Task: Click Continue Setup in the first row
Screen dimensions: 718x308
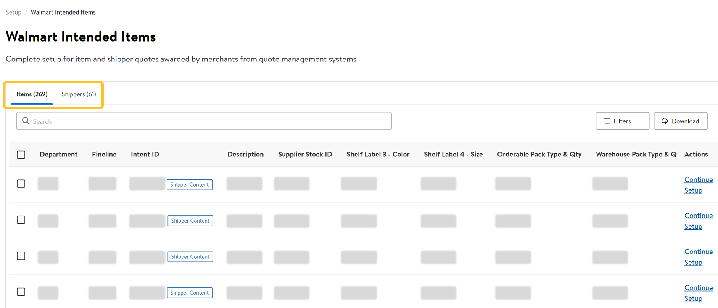Action: (698, 185)
